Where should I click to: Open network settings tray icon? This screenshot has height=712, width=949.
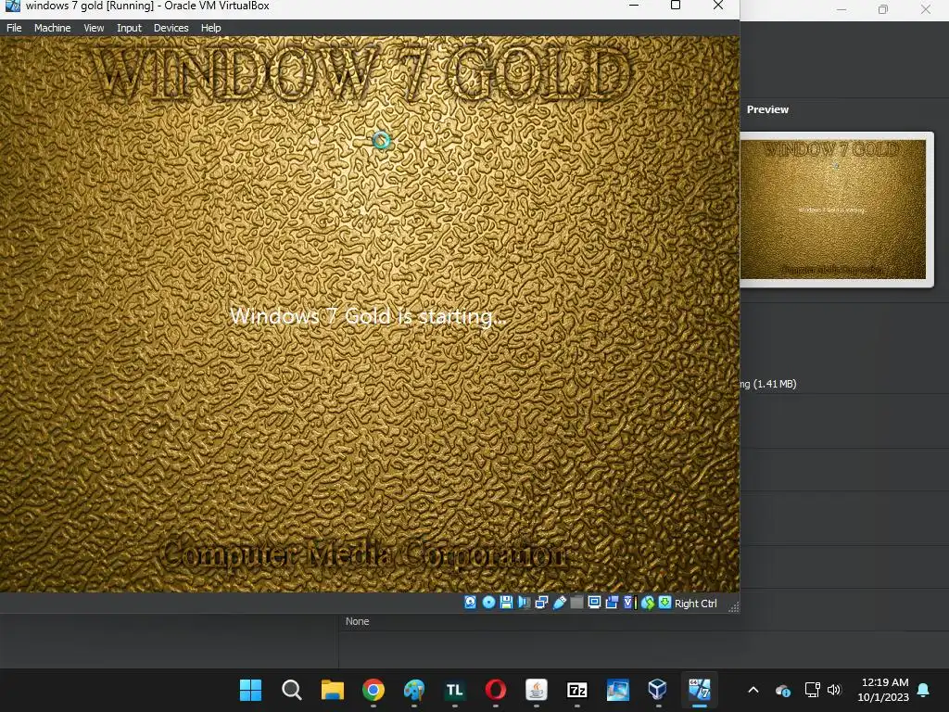pos(812,690)
